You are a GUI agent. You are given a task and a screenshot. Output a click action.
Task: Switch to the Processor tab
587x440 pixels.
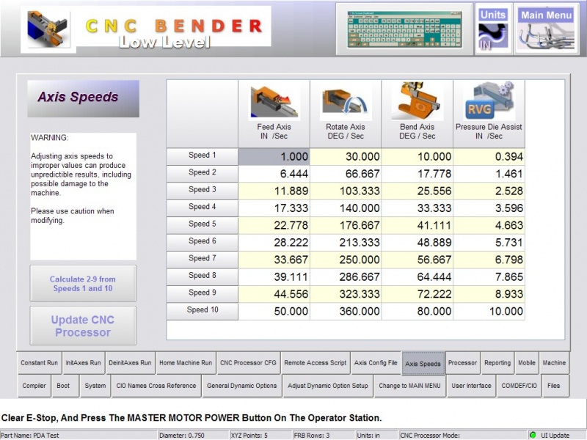464,363
